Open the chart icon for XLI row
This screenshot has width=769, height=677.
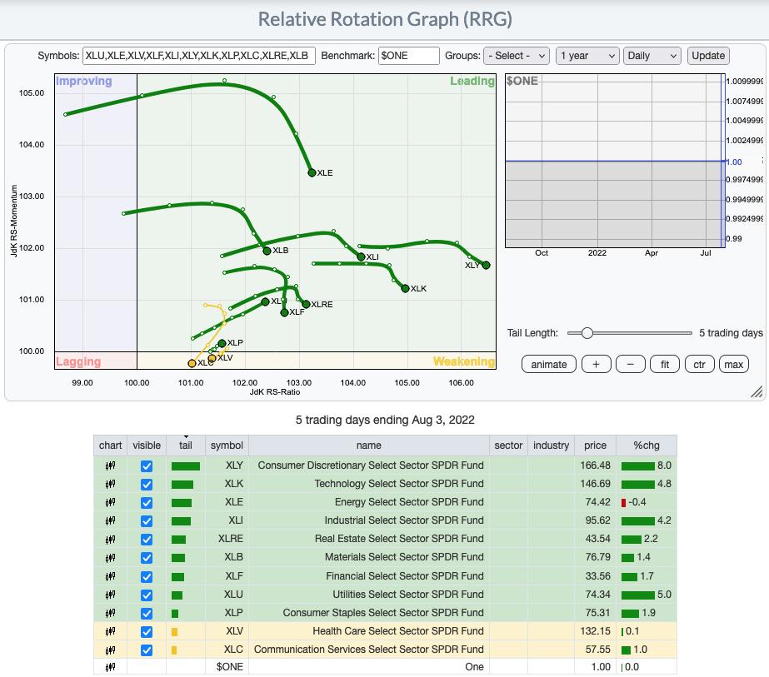point(110,520)
